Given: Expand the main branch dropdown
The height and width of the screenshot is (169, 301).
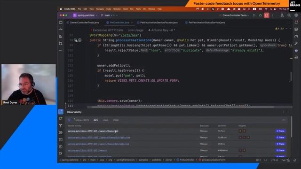Looking at the screenshot, I should [109, 15].
